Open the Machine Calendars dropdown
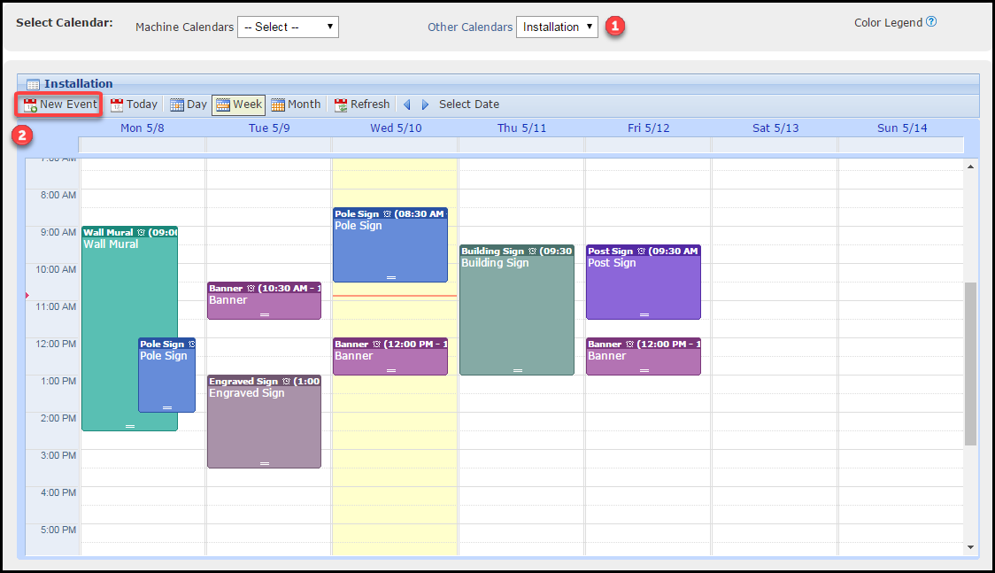Screen dimensions: 995x573 tap(288, 27)
